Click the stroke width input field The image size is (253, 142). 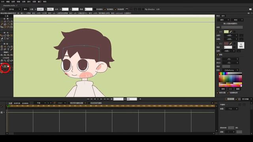[x=228, y=47]
